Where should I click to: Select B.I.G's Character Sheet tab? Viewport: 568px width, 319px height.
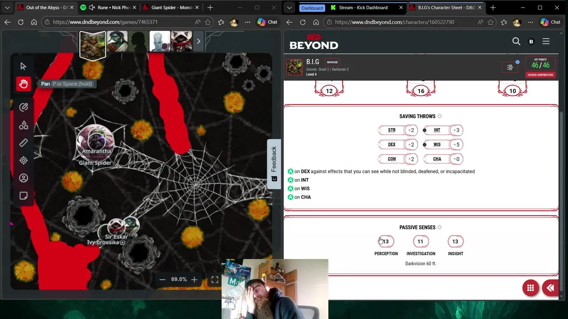point(446,8)
